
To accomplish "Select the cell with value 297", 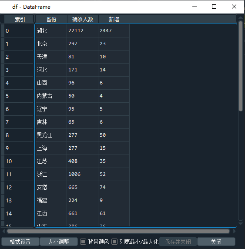I will [x=82, y=44].
